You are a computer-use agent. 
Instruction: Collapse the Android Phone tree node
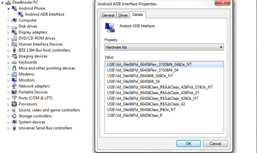tap(8, 9)
